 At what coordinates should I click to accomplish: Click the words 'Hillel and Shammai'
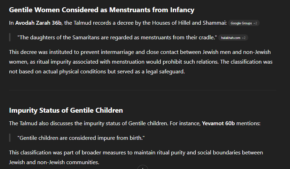click(202, 23)
